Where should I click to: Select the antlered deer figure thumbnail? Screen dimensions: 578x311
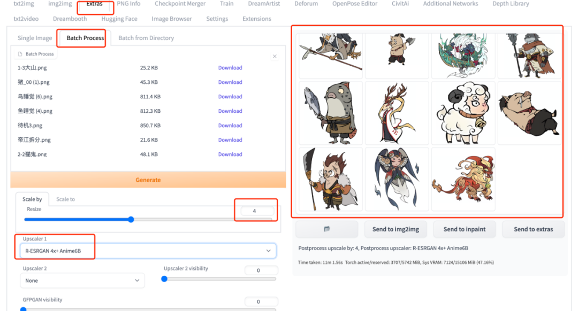(x=397, y=113)
